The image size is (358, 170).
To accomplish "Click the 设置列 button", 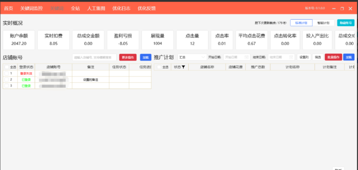I will (x=304, y=57).
